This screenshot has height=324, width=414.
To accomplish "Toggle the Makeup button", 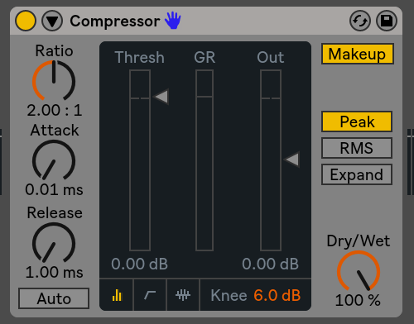I will tap(358, 54).
